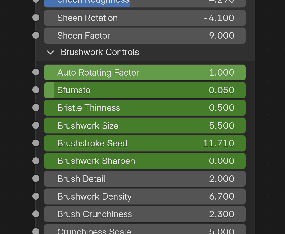Click the Sfumato input socket
This screenshot has width=285, height=234.
[36, 90]
